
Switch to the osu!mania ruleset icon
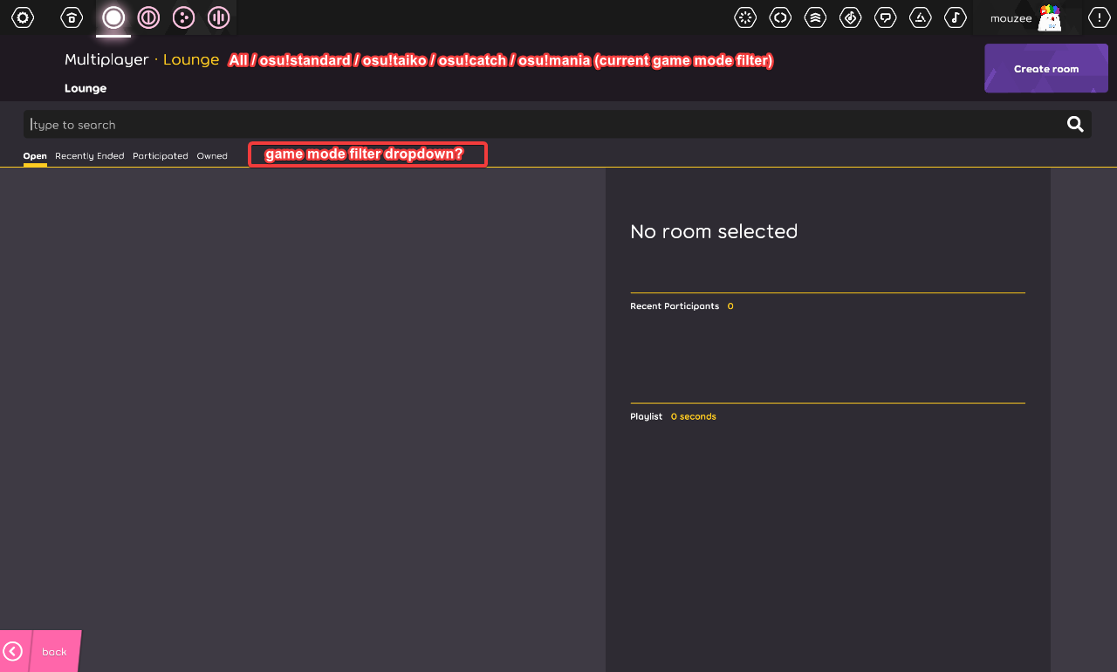[x=218, y=17]
